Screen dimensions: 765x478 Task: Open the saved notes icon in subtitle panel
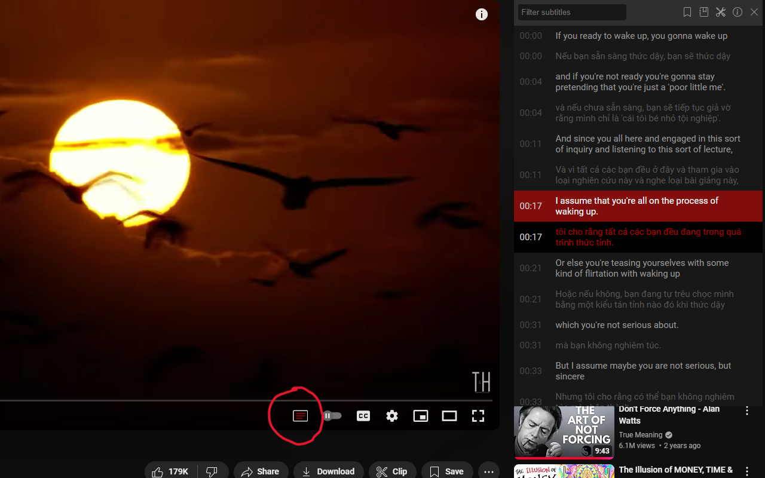(x=703, y=12)
